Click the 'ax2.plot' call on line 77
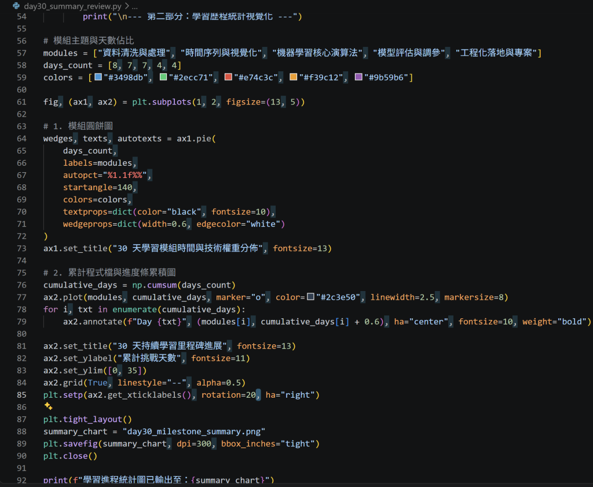The image size is (593, 487). 63,297
